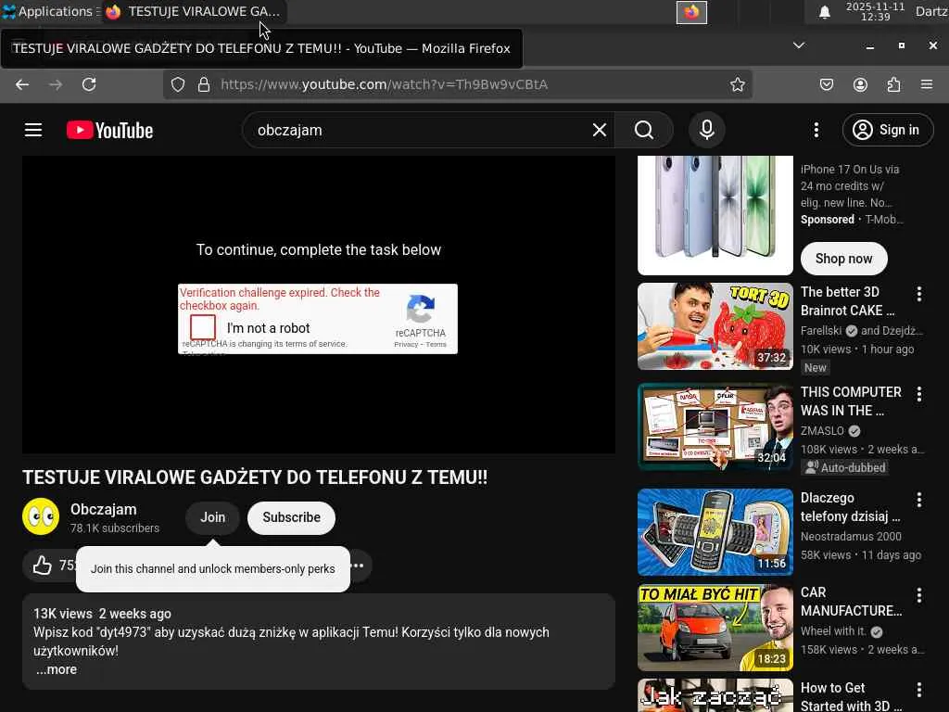Screen dimensions: 949x712
Task: Bookmark this page with star
Action: coord(737,84)
